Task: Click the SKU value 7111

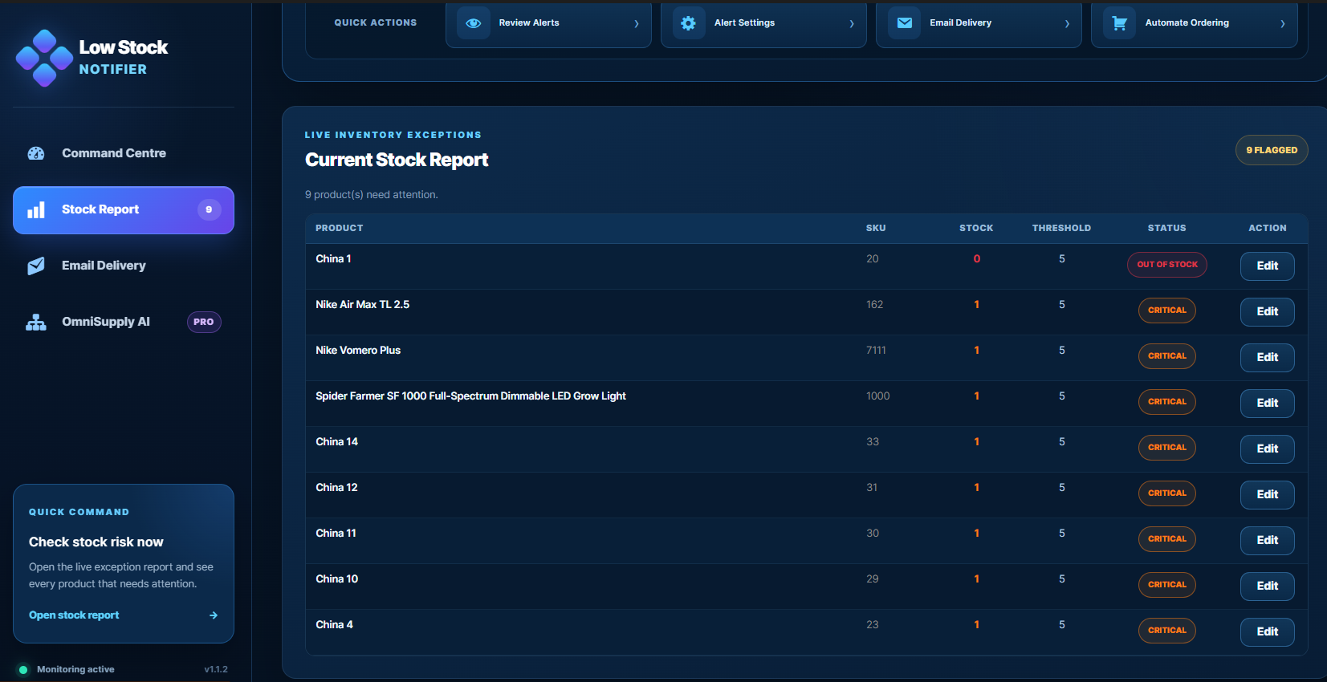Action: 876,351
